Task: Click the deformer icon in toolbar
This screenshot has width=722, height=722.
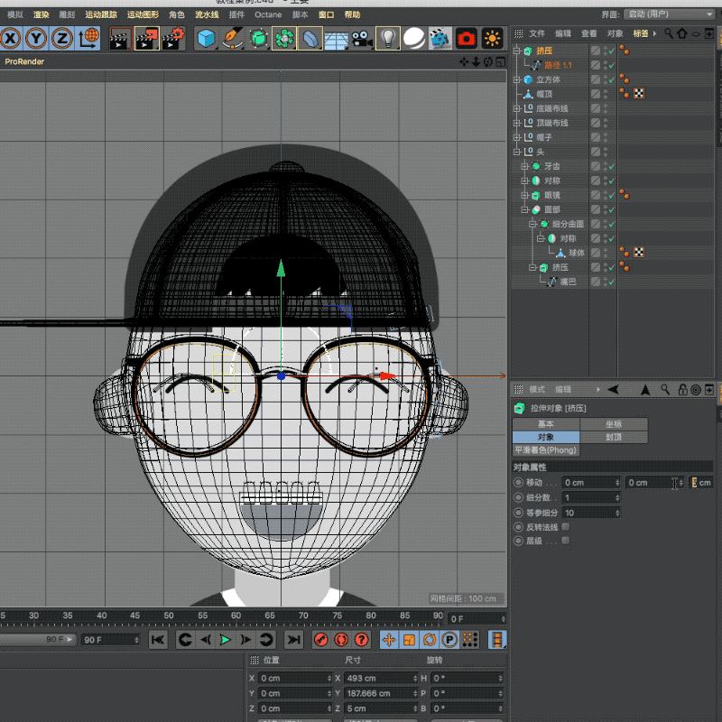Action: click(310, 39)
